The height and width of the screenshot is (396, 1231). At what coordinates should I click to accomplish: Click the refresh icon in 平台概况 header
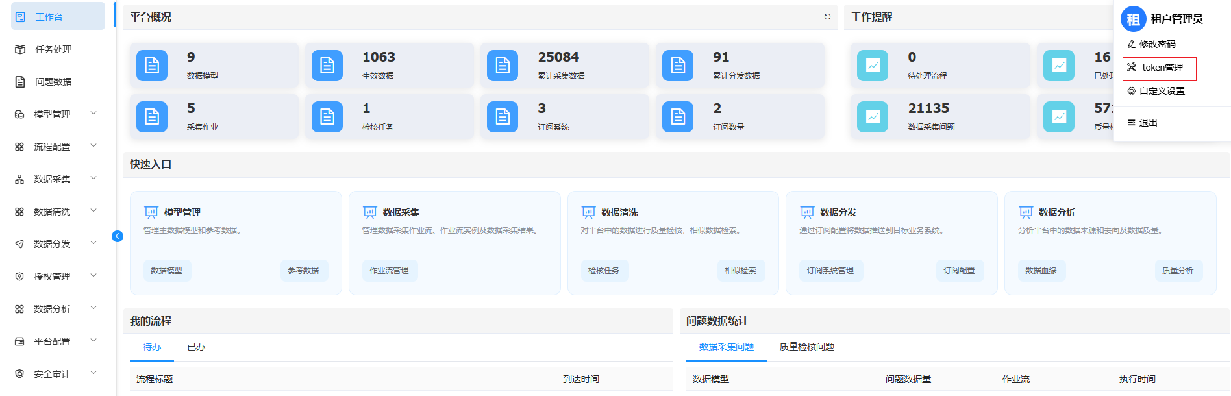tap(827, 17)
